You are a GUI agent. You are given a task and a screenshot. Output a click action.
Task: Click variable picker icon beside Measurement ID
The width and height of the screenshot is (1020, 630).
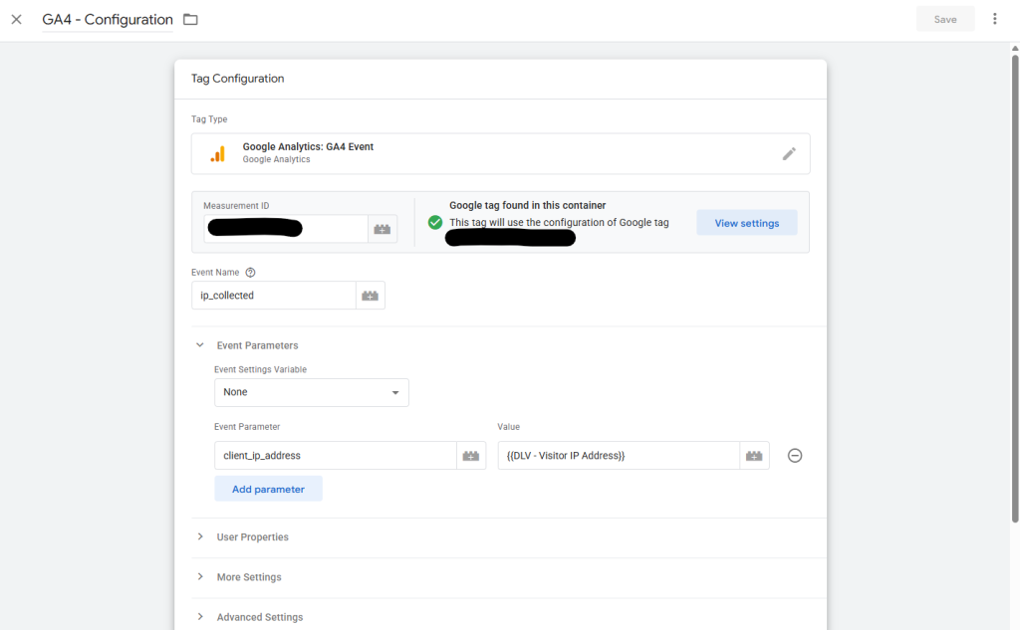[382, 229]
